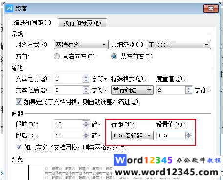Open the 文本之后 unit 字符 dropdown
The width and height of the screenshot is (223, 180).
99,90
